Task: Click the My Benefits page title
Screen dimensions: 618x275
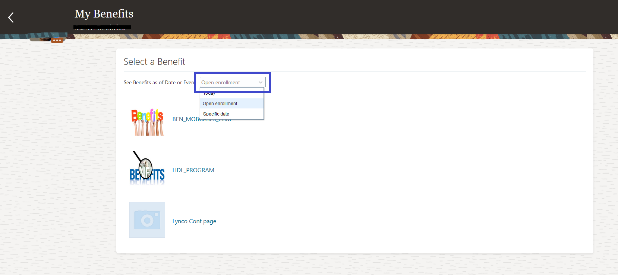Action: (x=104, y=14)
